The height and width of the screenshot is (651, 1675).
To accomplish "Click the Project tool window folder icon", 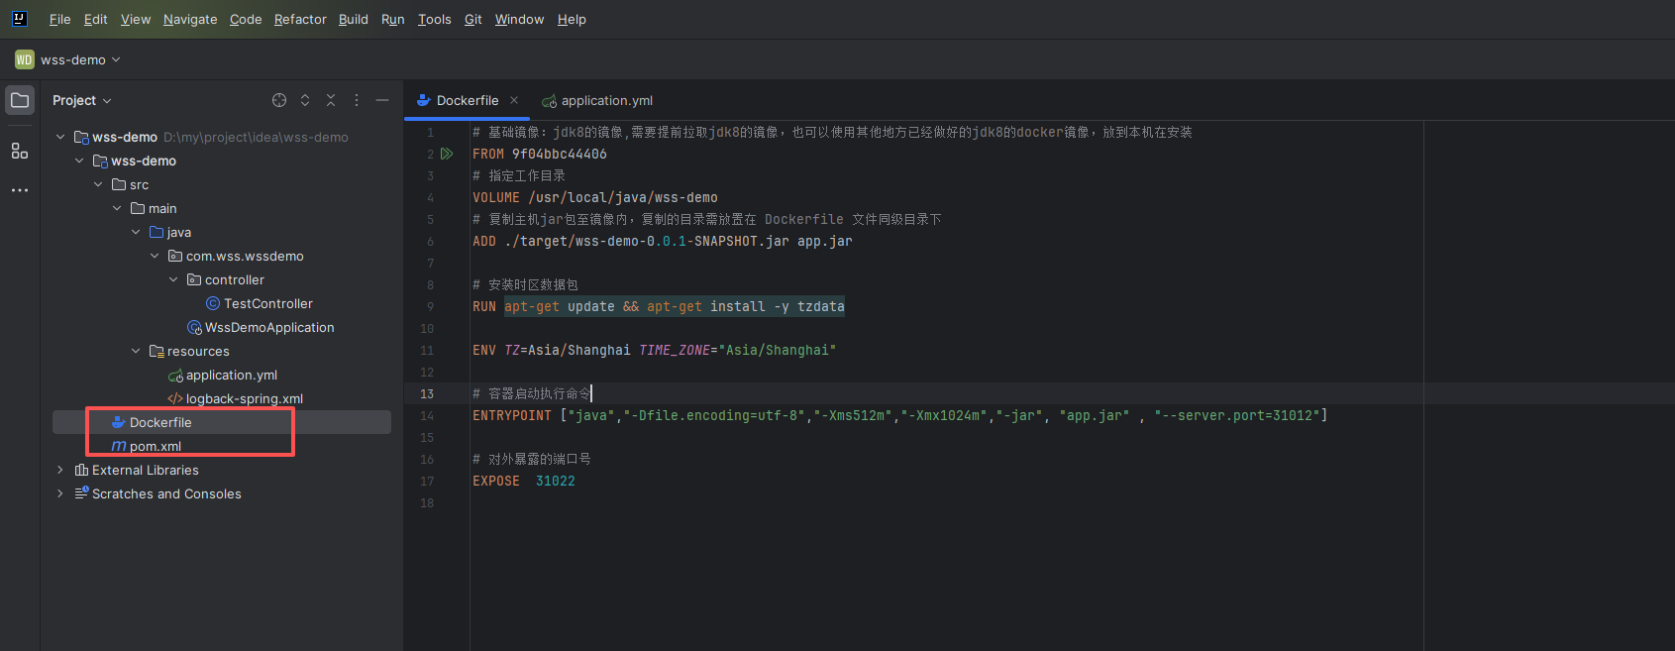I will (20, 100).
